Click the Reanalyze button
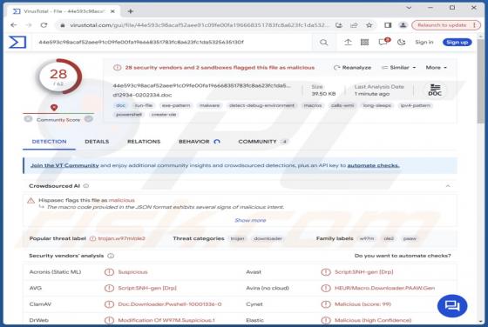 (x=352, y=67)
